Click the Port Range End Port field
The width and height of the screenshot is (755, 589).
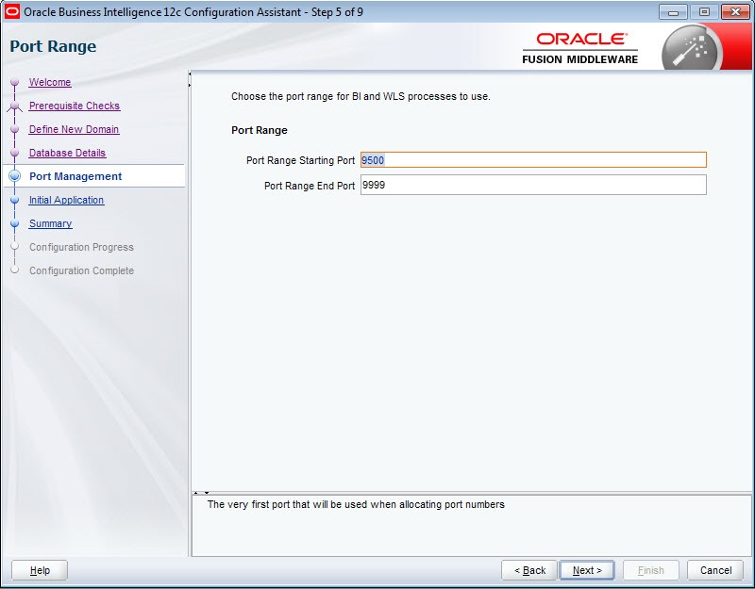(533, 185)
